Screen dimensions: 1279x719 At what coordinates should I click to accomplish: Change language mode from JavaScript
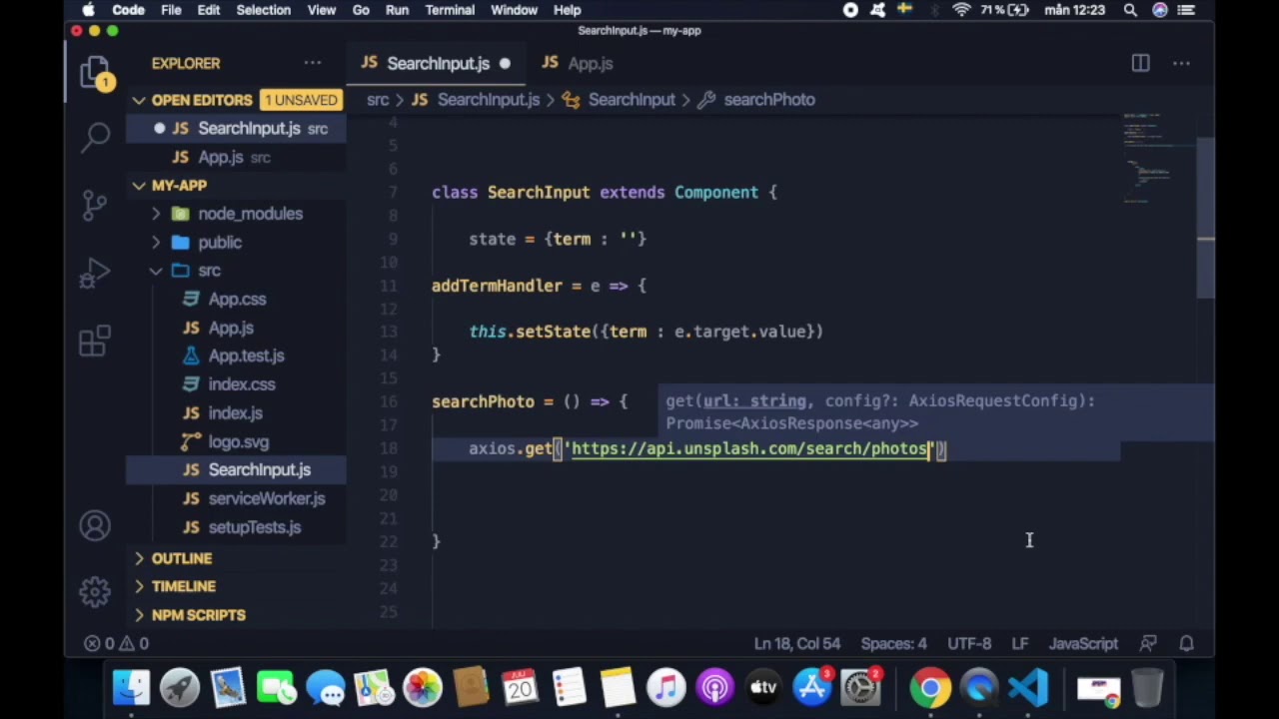[x=1083, y=644]
